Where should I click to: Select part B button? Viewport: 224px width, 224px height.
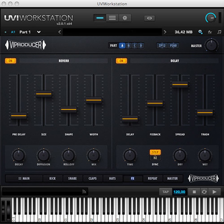[x=129, y=45]
